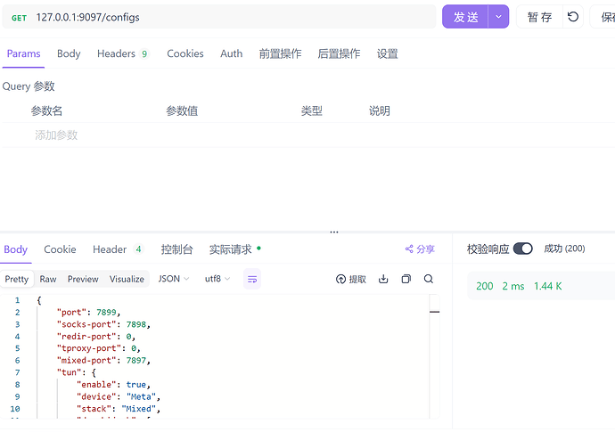Click the copy response icon
The width and height of the screenshot is (615, 432).
[x=406, y=279]
